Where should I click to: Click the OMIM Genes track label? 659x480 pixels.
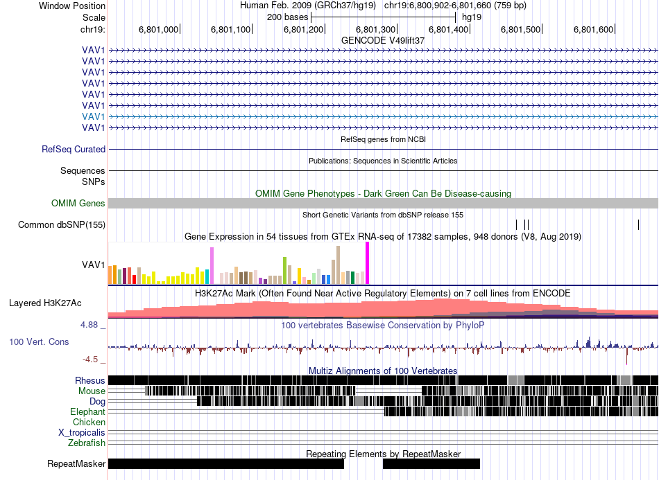(x=78, y=204)
